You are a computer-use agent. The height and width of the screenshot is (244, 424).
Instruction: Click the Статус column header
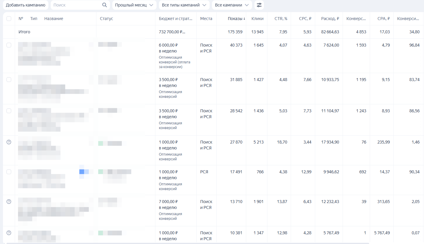106,19
